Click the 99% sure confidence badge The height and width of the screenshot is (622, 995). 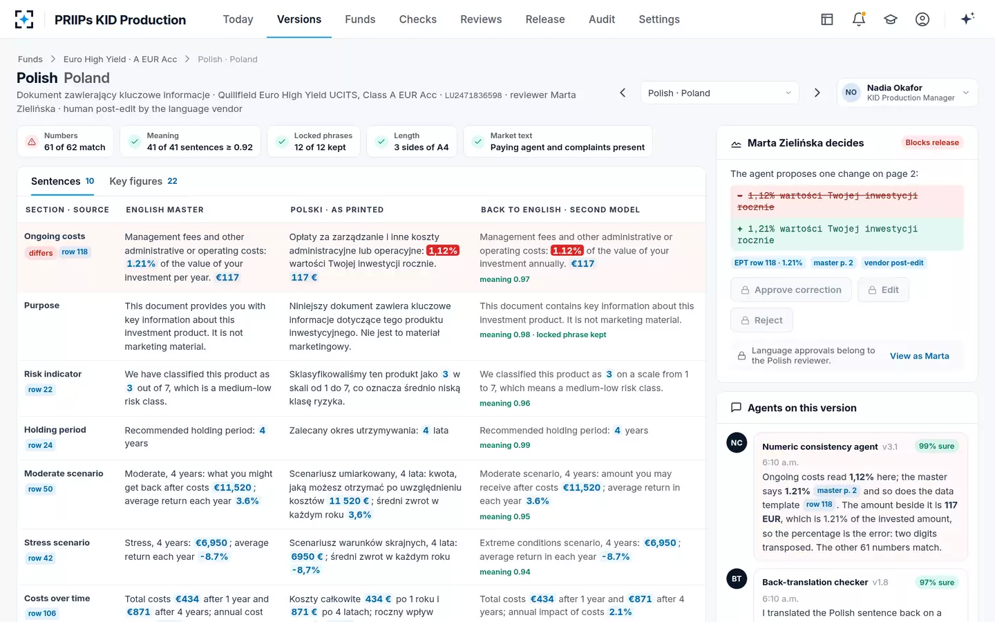936,446
